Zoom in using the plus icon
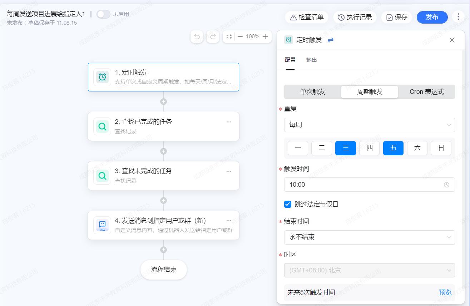This screenshot has height=306, width=470. (x=265, y=36)
